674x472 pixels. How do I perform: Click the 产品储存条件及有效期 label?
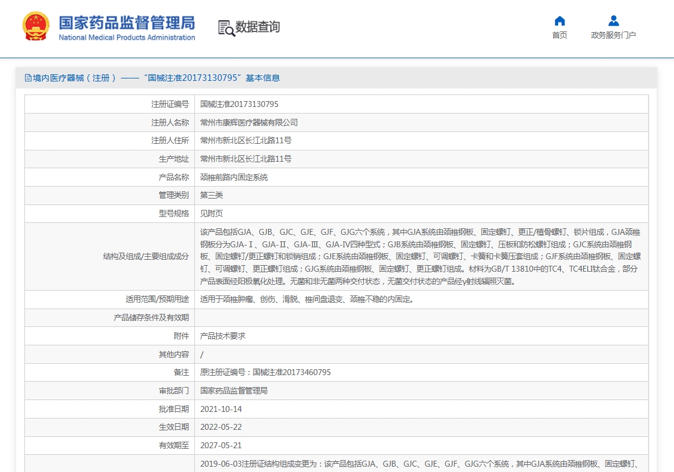point(152,317)
